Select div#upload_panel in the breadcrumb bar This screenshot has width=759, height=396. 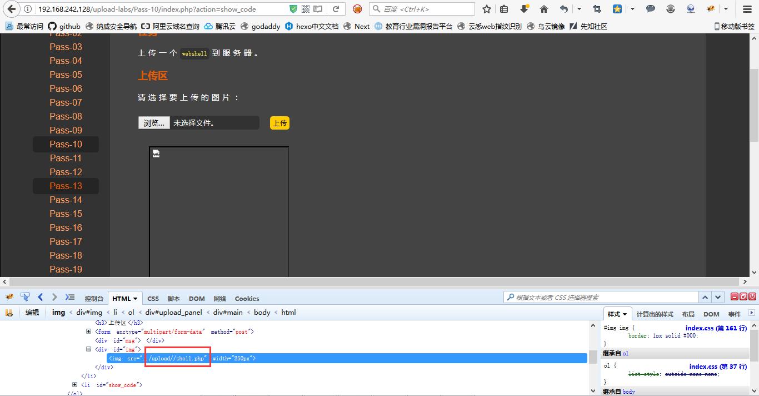[x=173, y=312]
